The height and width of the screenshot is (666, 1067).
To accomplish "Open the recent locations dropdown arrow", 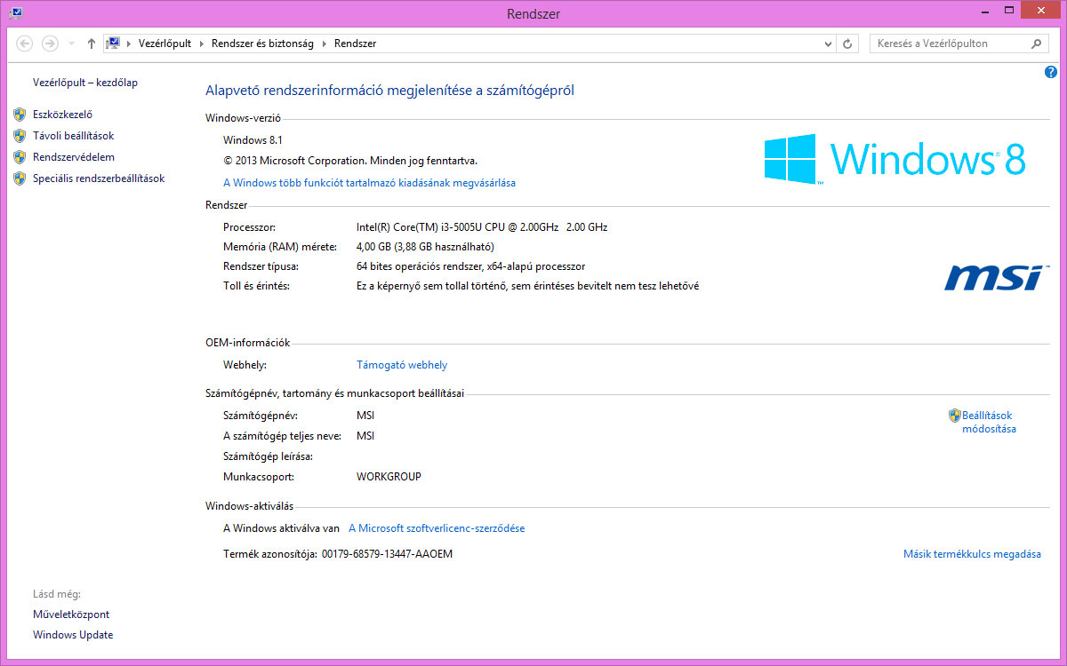I will click(x=71, y=44).
